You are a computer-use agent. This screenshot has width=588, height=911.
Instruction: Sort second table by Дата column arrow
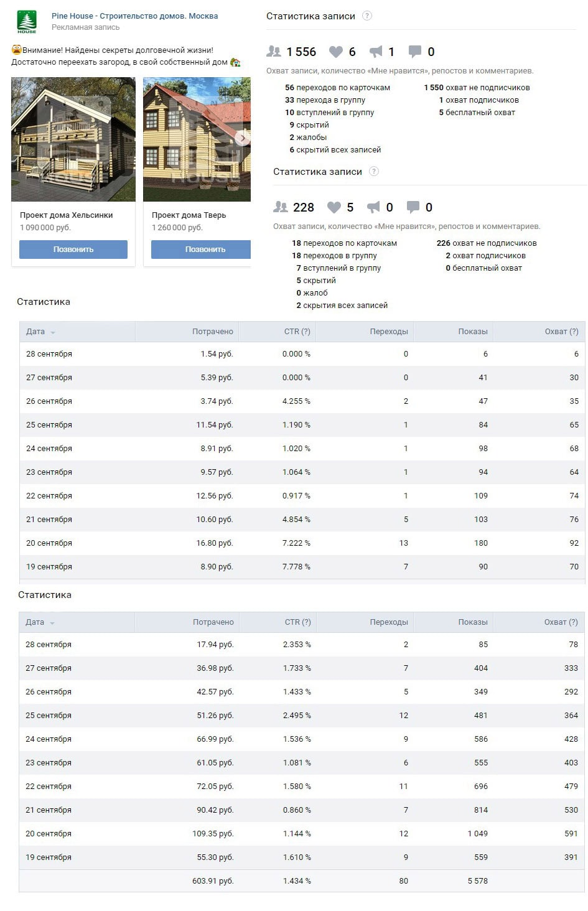[52, 624]
